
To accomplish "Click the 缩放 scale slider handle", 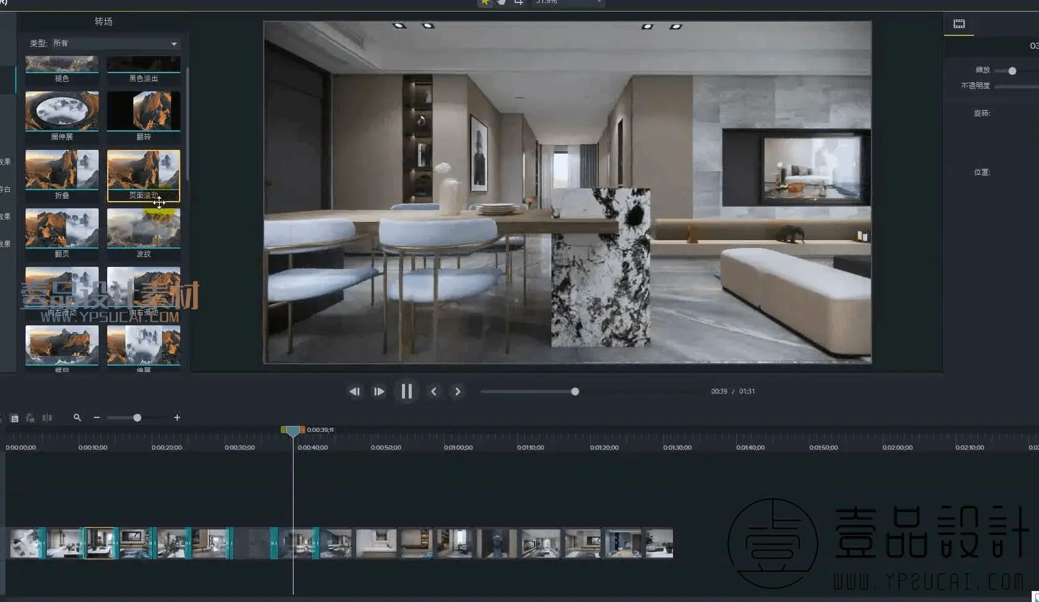I will (1012, 71).
